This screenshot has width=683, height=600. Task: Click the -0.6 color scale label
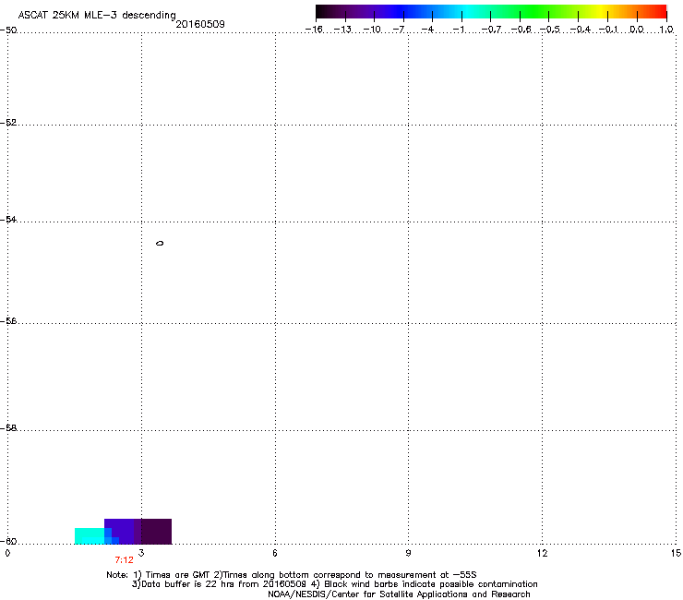(x=521, y=30)
